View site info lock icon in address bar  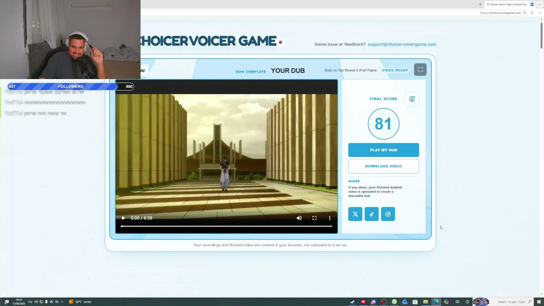pos(524,13)
